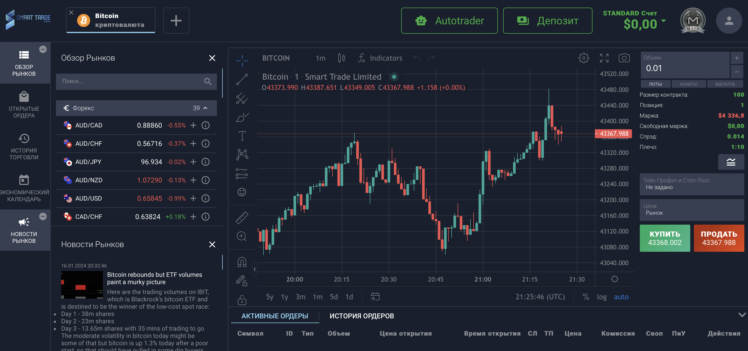Change candlestick chart style
The height and width of the screenshot is (351, 748).
tap(342, 58)
